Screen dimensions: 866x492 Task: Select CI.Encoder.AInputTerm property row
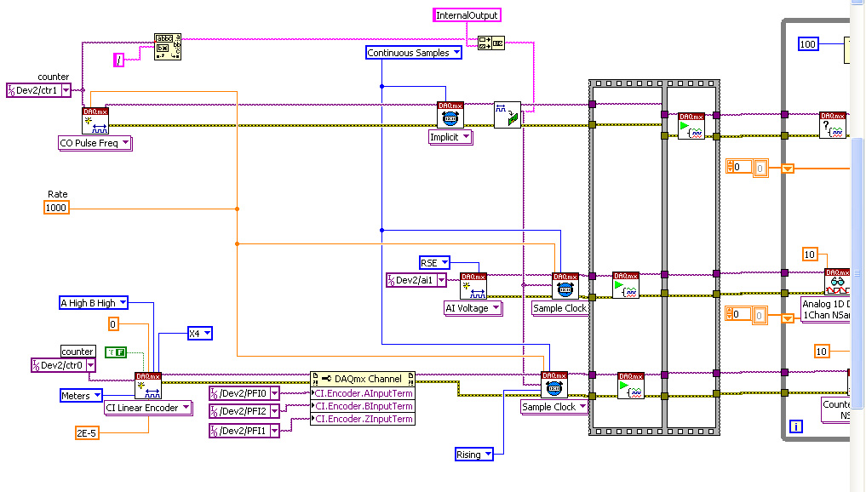[362, 393]
